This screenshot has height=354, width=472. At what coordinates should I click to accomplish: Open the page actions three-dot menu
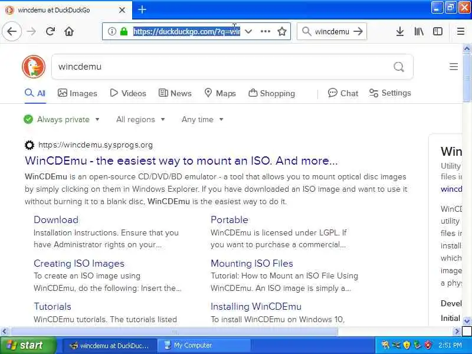tap(265, 31)
